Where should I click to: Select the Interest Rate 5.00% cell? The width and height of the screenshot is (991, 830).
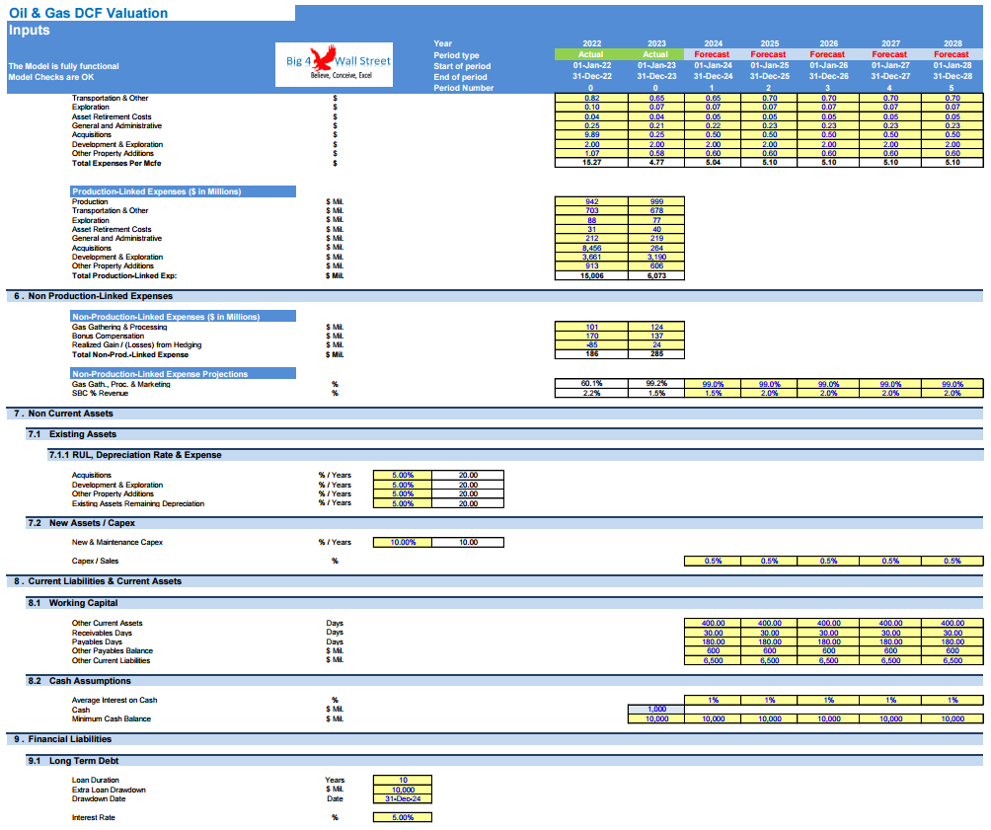coord(403,817)
